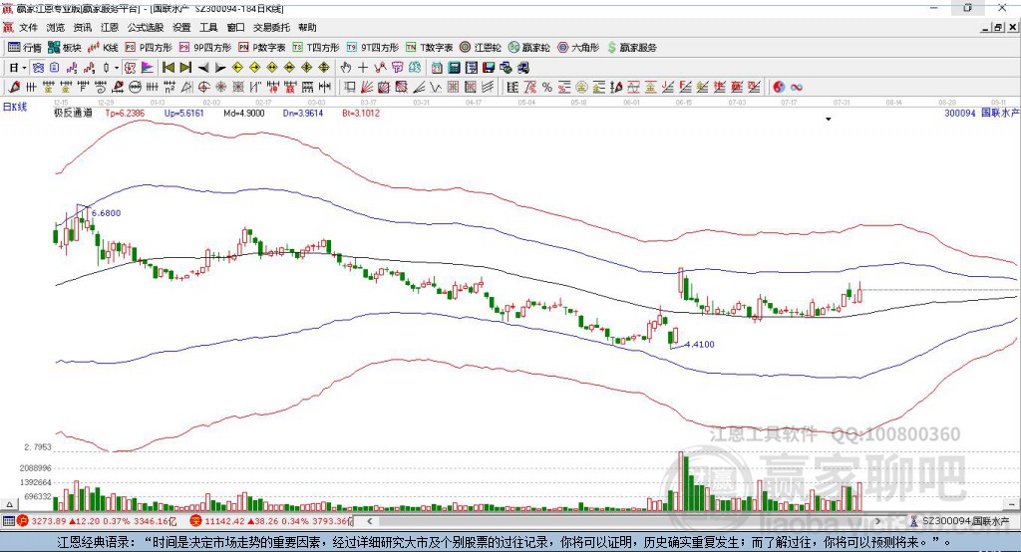
Task: Open the 公式选股 menu
Action: (x=146, y=27)
